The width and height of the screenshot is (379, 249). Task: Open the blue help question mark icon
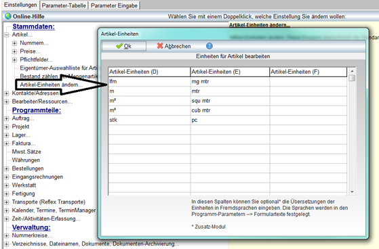[x=209, y=46]
